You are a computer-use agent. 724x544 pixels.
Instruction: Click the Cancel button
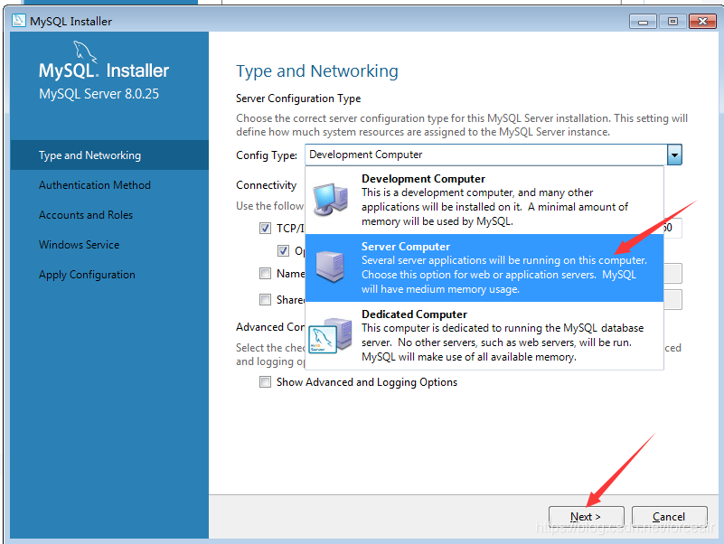click(x=670, y=516)
